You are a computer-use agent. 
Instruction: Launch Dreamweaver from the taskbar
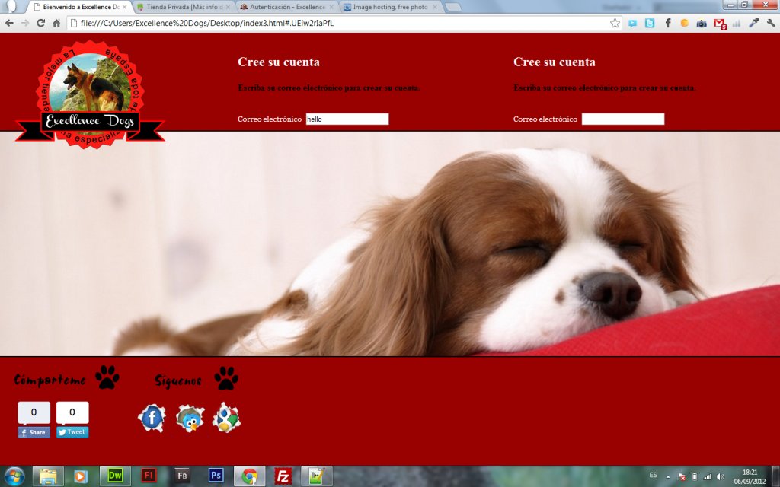116,476
